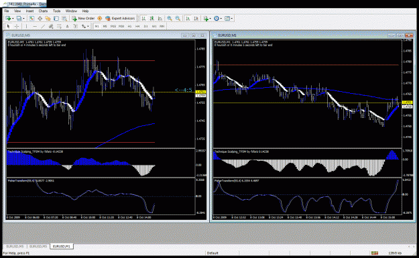This screenshot has width=419, height=258.
Task: Click the yellow price label on M5 chart
Action: pyautogui.click(x=200, y=92)
